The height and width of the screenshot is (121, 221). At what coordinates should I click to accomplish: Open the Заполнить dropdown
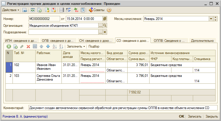pos(76,46)
